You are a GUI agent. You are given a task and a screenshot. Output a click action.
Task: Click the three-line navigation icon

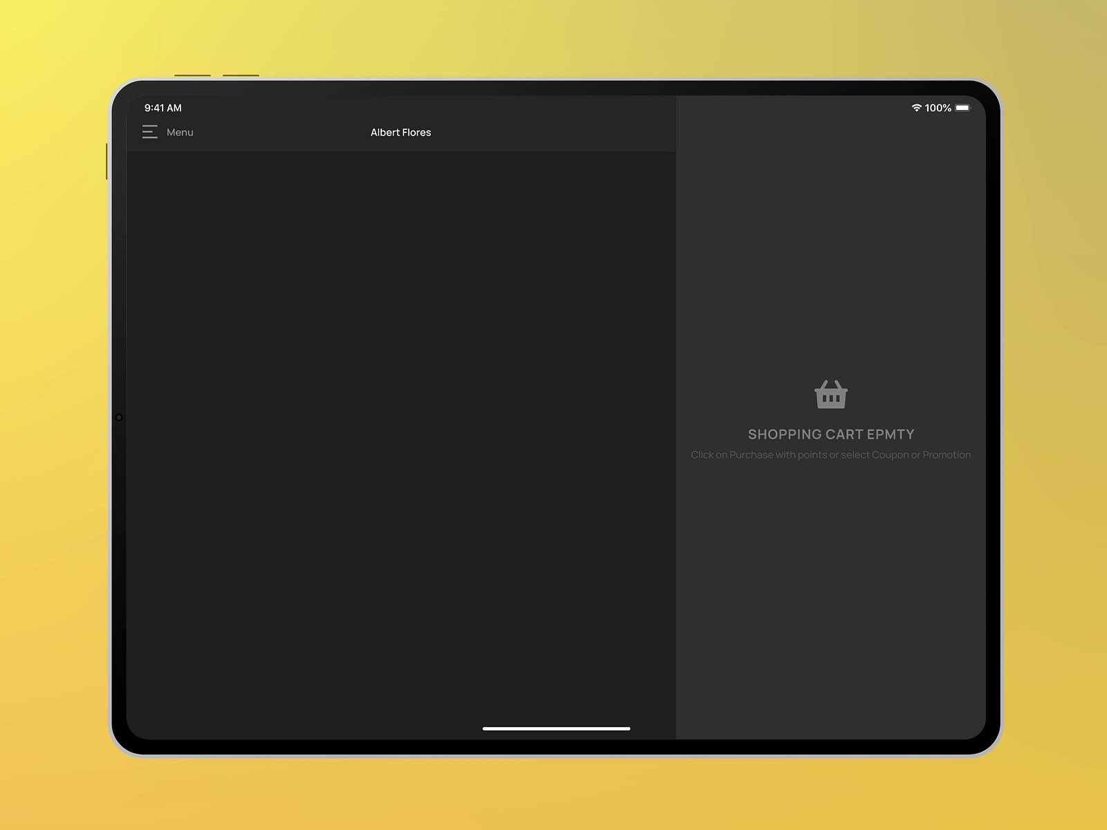150,131
